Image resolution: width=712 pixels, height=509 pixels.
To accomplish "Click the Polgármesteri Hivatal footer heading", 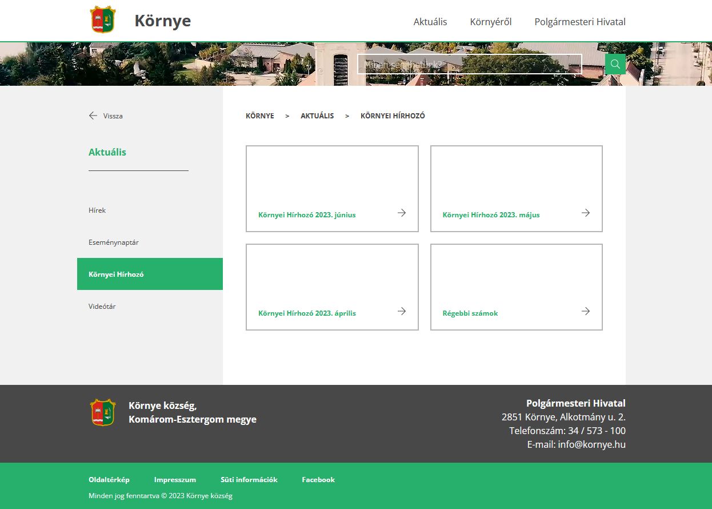I will tap(576, 403).
